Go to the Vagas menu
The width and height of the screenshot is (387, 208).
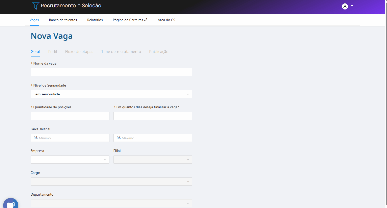pos(34,20)
